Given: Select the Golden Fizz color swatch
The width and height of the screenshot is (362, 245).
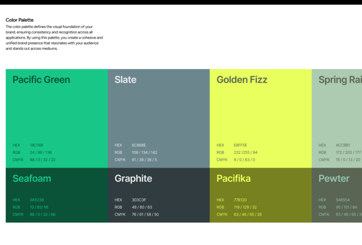Looking at the screenshot, I should (x=261, y=118).
